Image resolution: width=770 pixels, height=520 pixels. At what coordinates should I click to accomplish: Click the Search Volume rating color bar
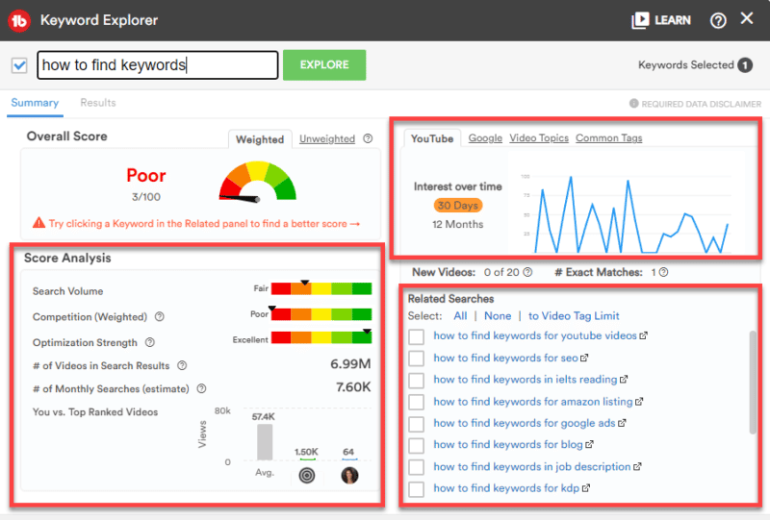click(x=321, y=288)
